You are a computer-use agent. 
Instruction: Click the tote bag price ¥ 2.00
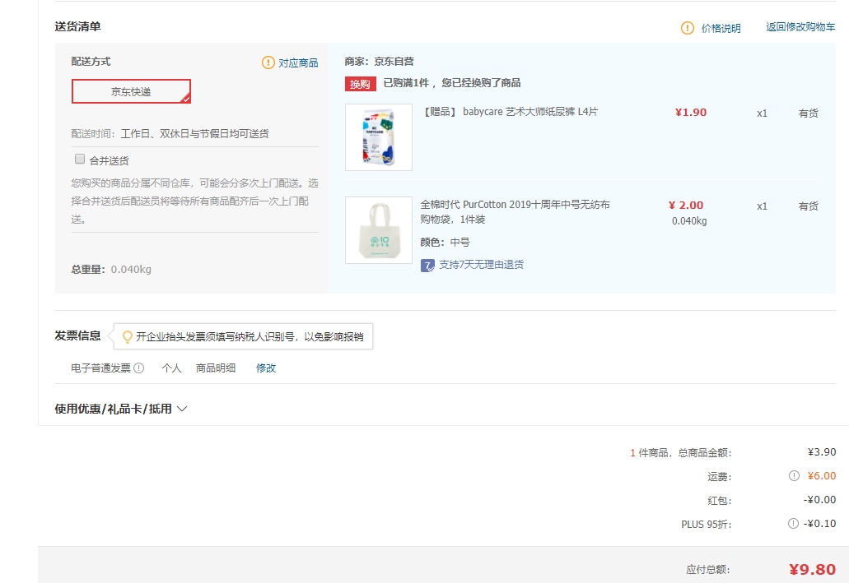coord(686,206)
